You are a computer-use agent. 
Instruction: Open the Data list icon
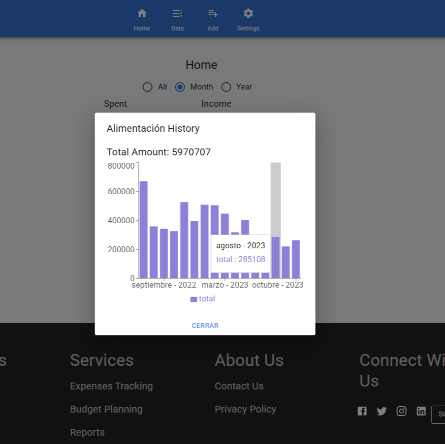(177, 14)
